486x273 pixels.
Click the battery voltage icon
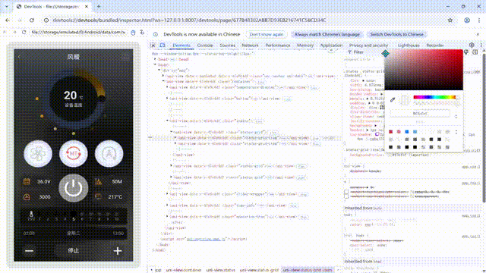tap(27, 181)
